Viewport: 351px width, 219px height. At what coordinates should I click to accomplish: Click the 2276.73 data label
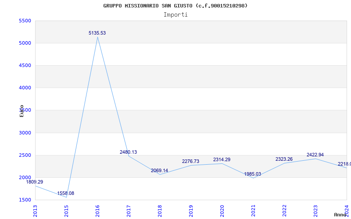[x=190, y=161]
